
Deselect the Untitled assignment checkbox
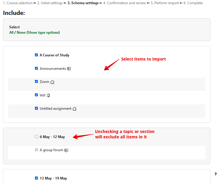pos(36,108)
